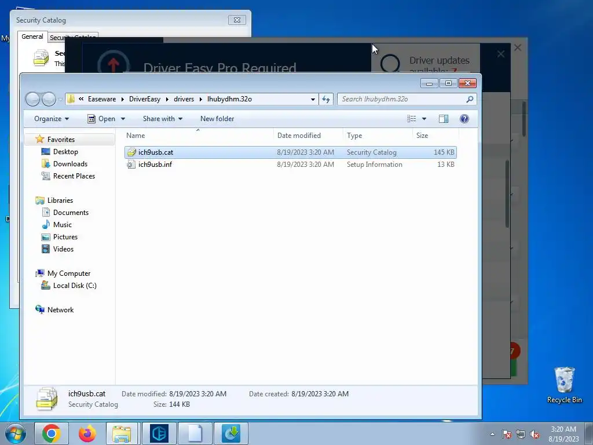The width and height of the screenshot is (593, 445).
Task: Show hidden system tray icons
Action: [x=492, y=434]
